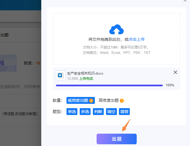Click help icon next to 高密度出题
This screenshot has height=146, width=190.
[x=122, y=101]
